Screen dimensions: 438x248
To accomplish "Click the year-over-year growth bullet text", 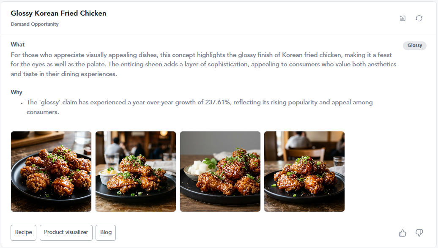I will click(x=200, y=107).
